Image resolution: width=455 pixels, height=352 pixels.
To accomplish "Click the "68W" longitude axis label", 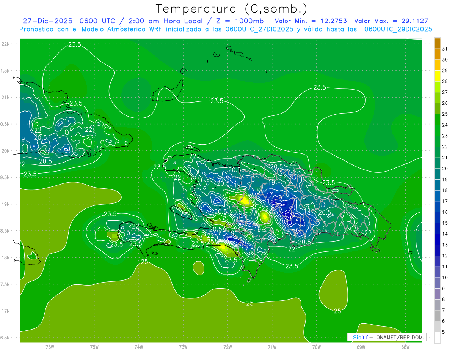I will [405, 347].
